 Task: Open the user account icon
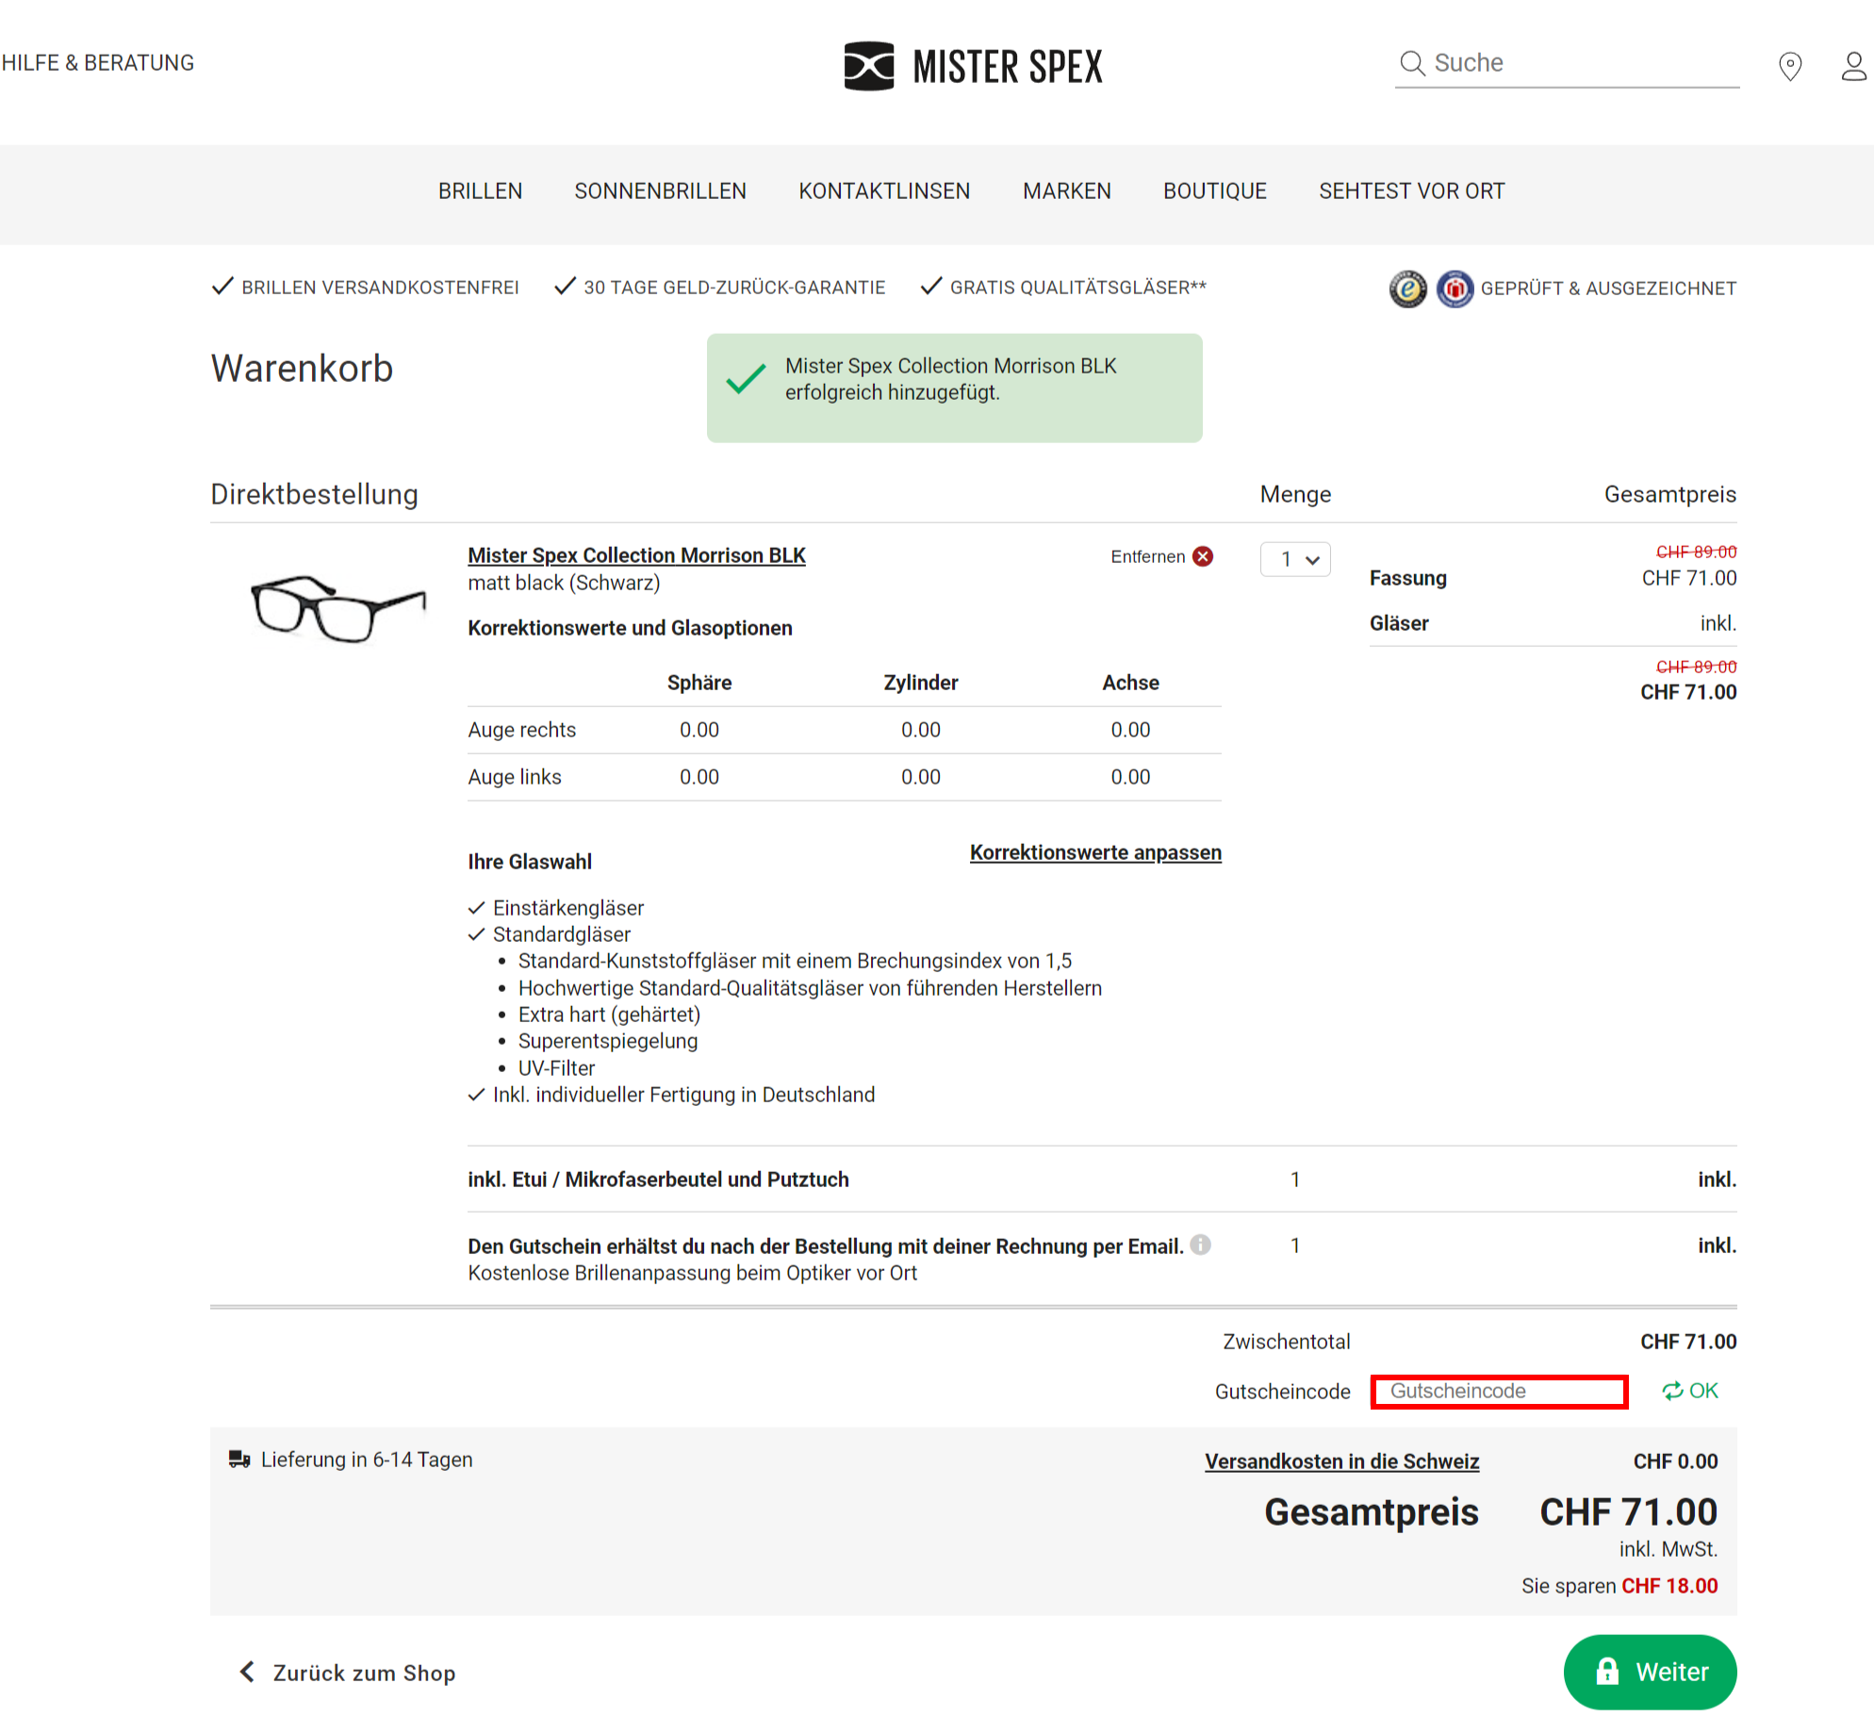tap(1853, 66)
